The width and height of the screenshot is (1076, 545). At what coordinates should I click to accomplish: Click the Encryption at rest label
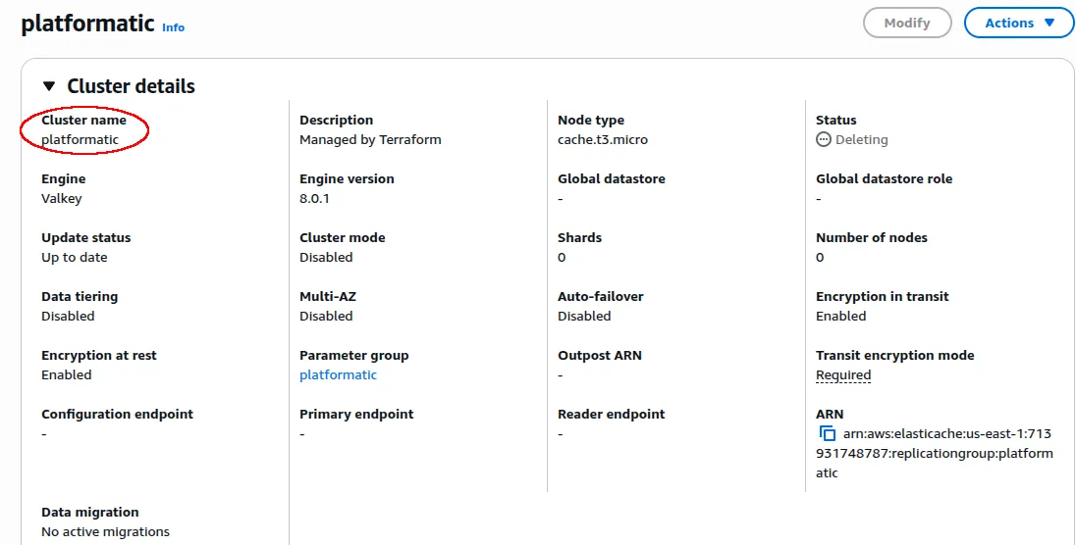[x=98, y=355]
